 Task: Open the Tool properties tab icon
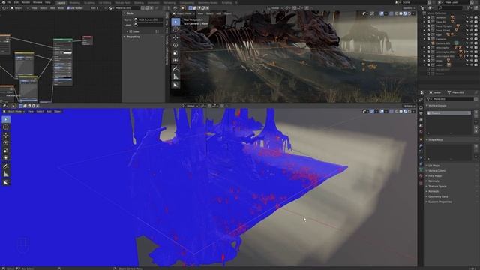coord(421,100)
